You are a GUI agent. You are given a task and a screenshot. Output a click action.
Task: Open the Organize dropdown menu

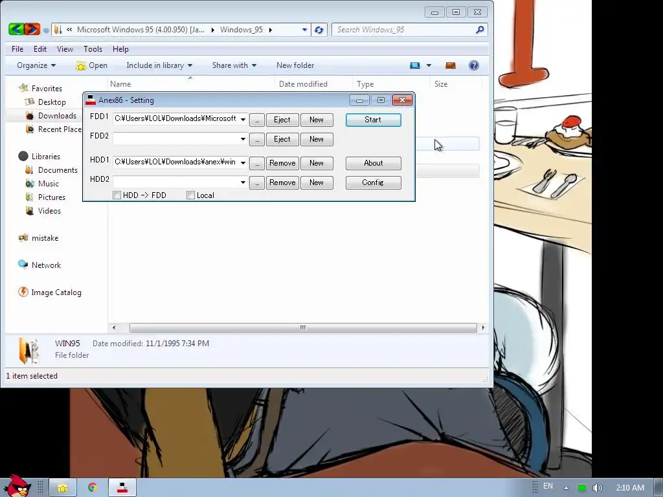(36, 65)
